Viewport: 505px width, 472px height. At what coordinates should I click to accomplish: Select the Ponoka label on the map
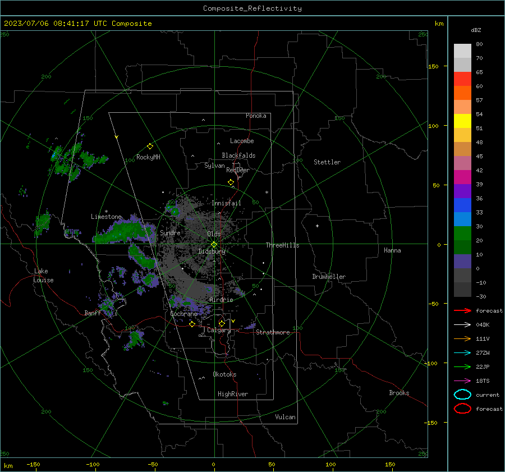256,116
